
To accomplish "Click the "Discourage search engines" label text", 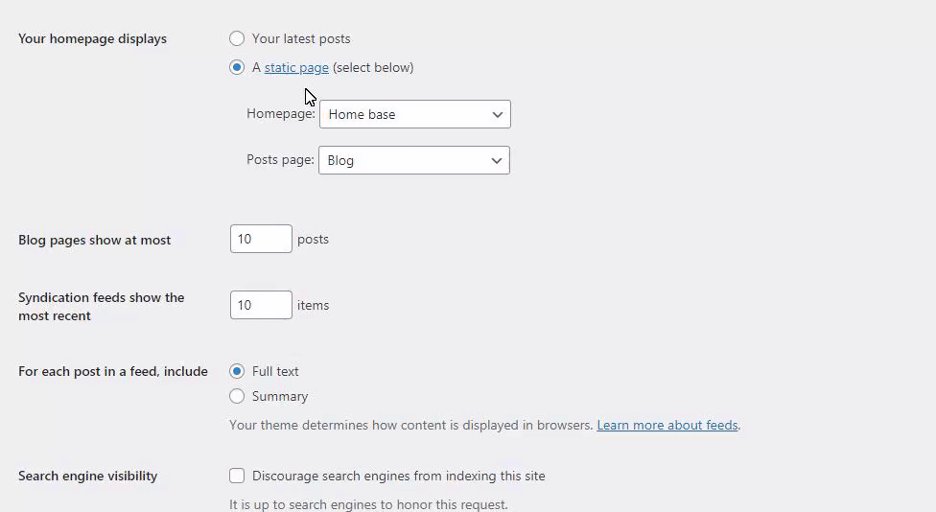I will tap(398, 476).
